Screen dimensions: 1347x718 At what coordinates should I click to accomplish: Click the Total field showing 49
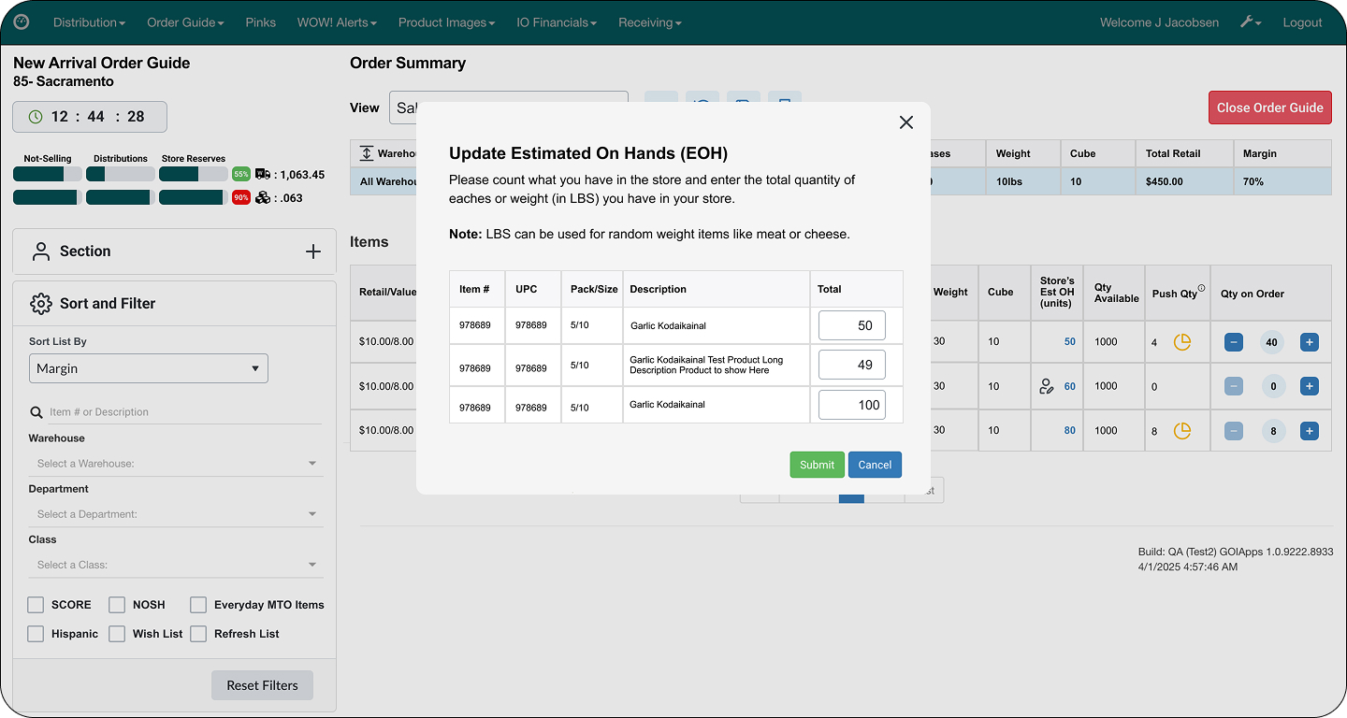tap(851, 365)
